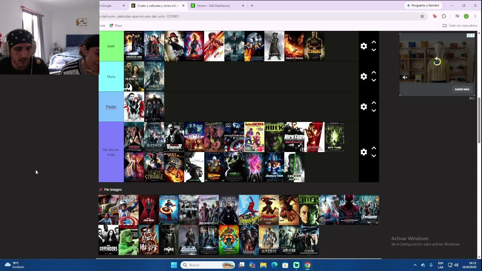Open the Chrome extensions puzzle icon
482x271 pixels.
(444, 16)
